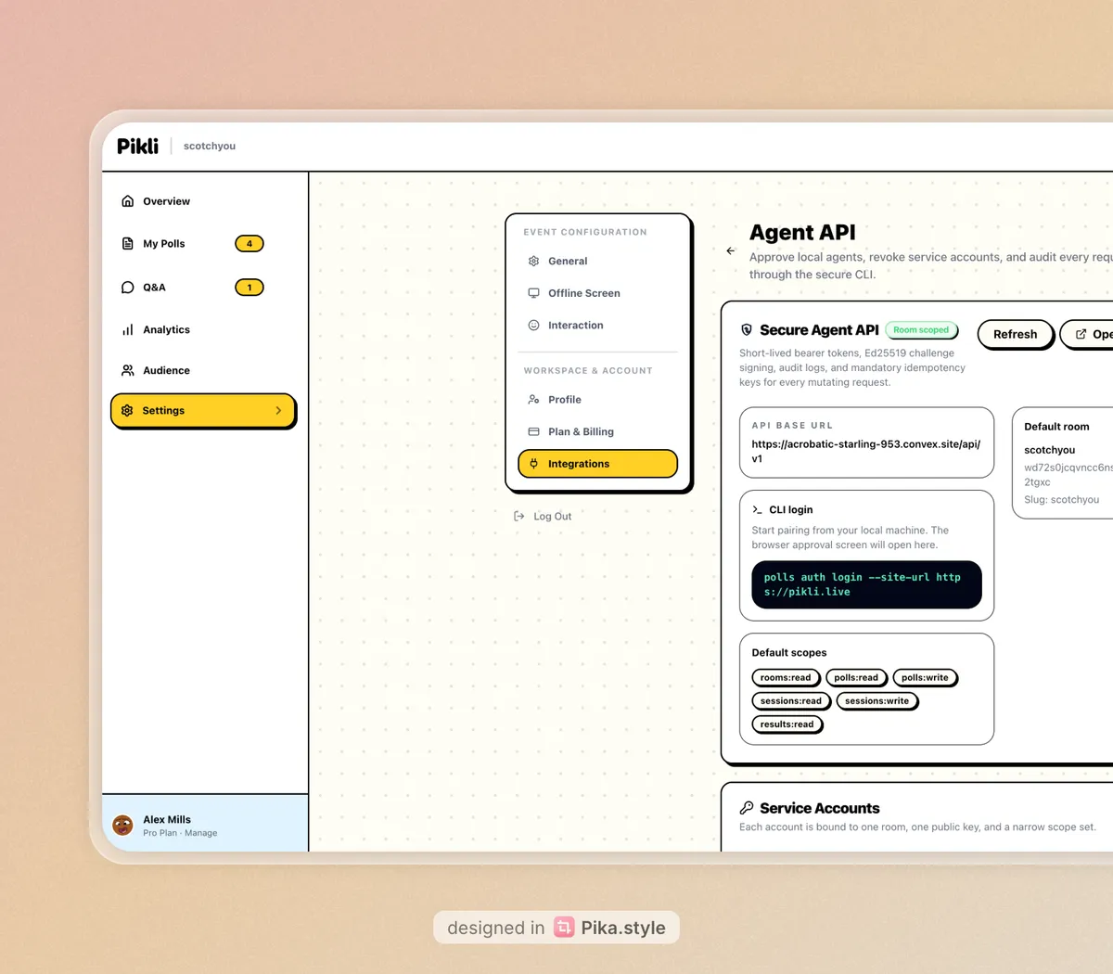1113x974 pixels.
Task: Open Analytics via the bar chart icon
Action: [127, 329]
